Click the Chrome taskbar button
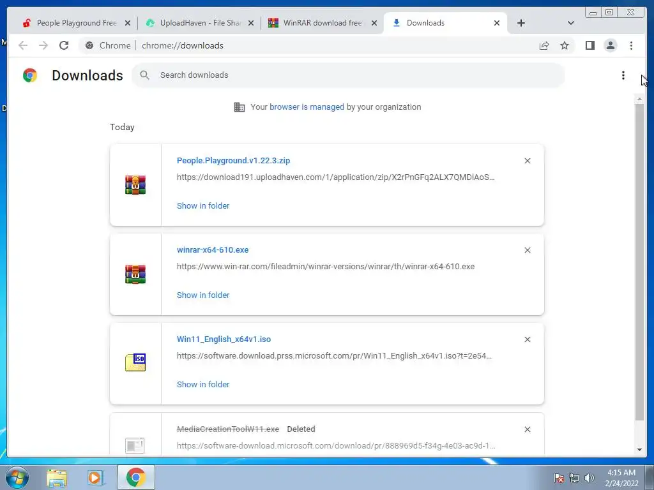Image resolution: width=654 pixels, height=490 pixels. [x=135, y=477]
